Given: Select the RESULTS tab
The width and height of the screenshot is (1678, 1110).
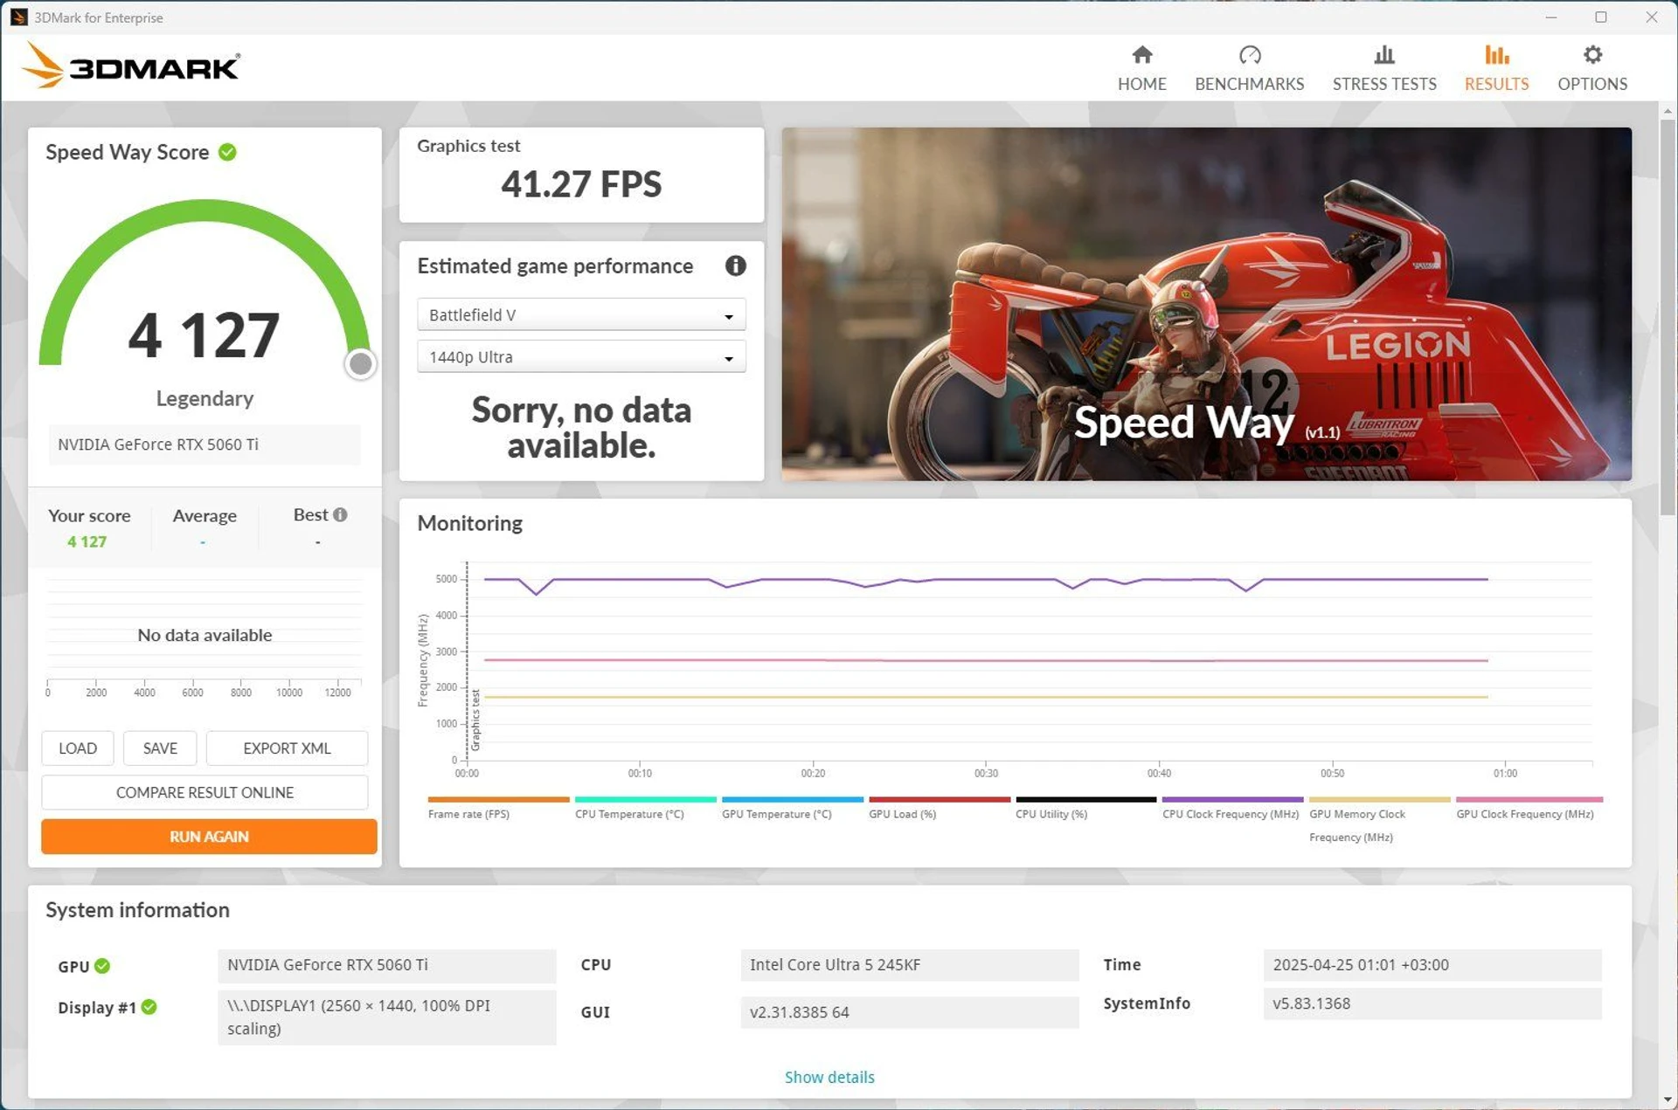Looking at the screenshot, I should click(1496, 69).
